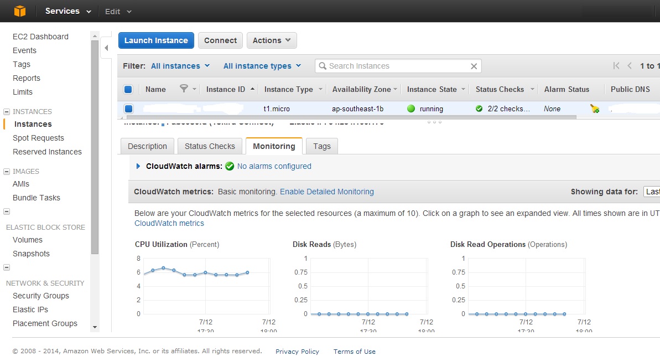Click the green running state indicator
Image resolution: width=660 pixels, height=356 pixels.
pyautogui.click(x=412, y=109)
